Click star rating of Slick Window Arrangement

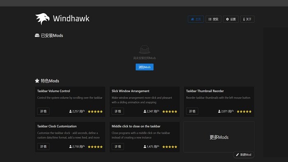click(x=170, y=111)
